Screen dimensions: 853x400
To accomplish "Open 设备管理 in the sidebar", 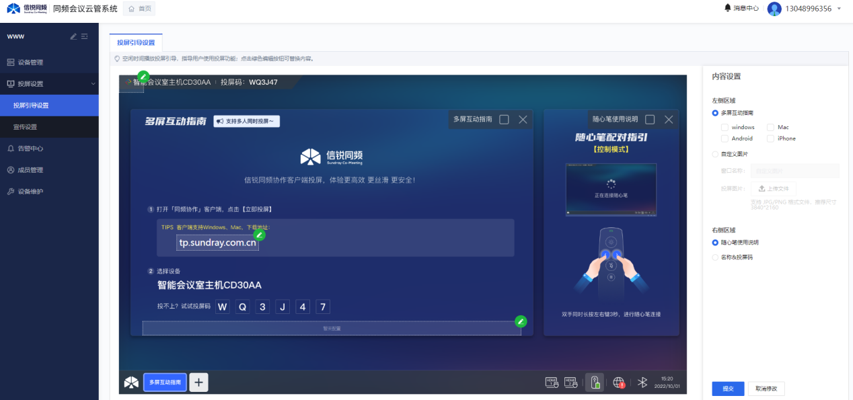I will [49, 63].
